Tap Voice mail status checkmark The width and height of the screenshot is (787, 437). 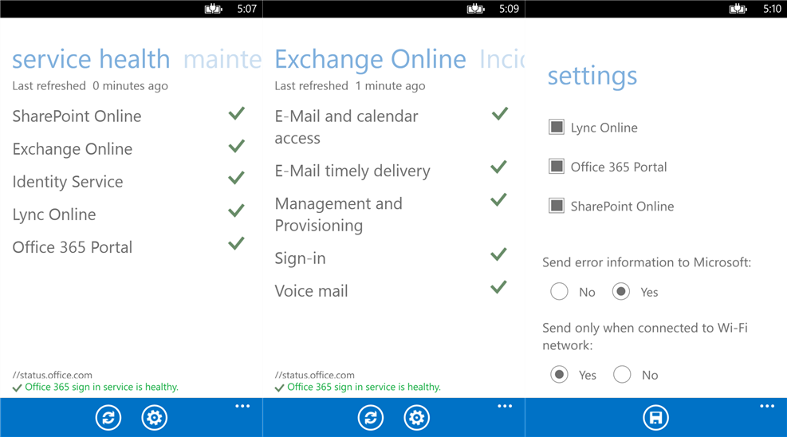[498, 287]
